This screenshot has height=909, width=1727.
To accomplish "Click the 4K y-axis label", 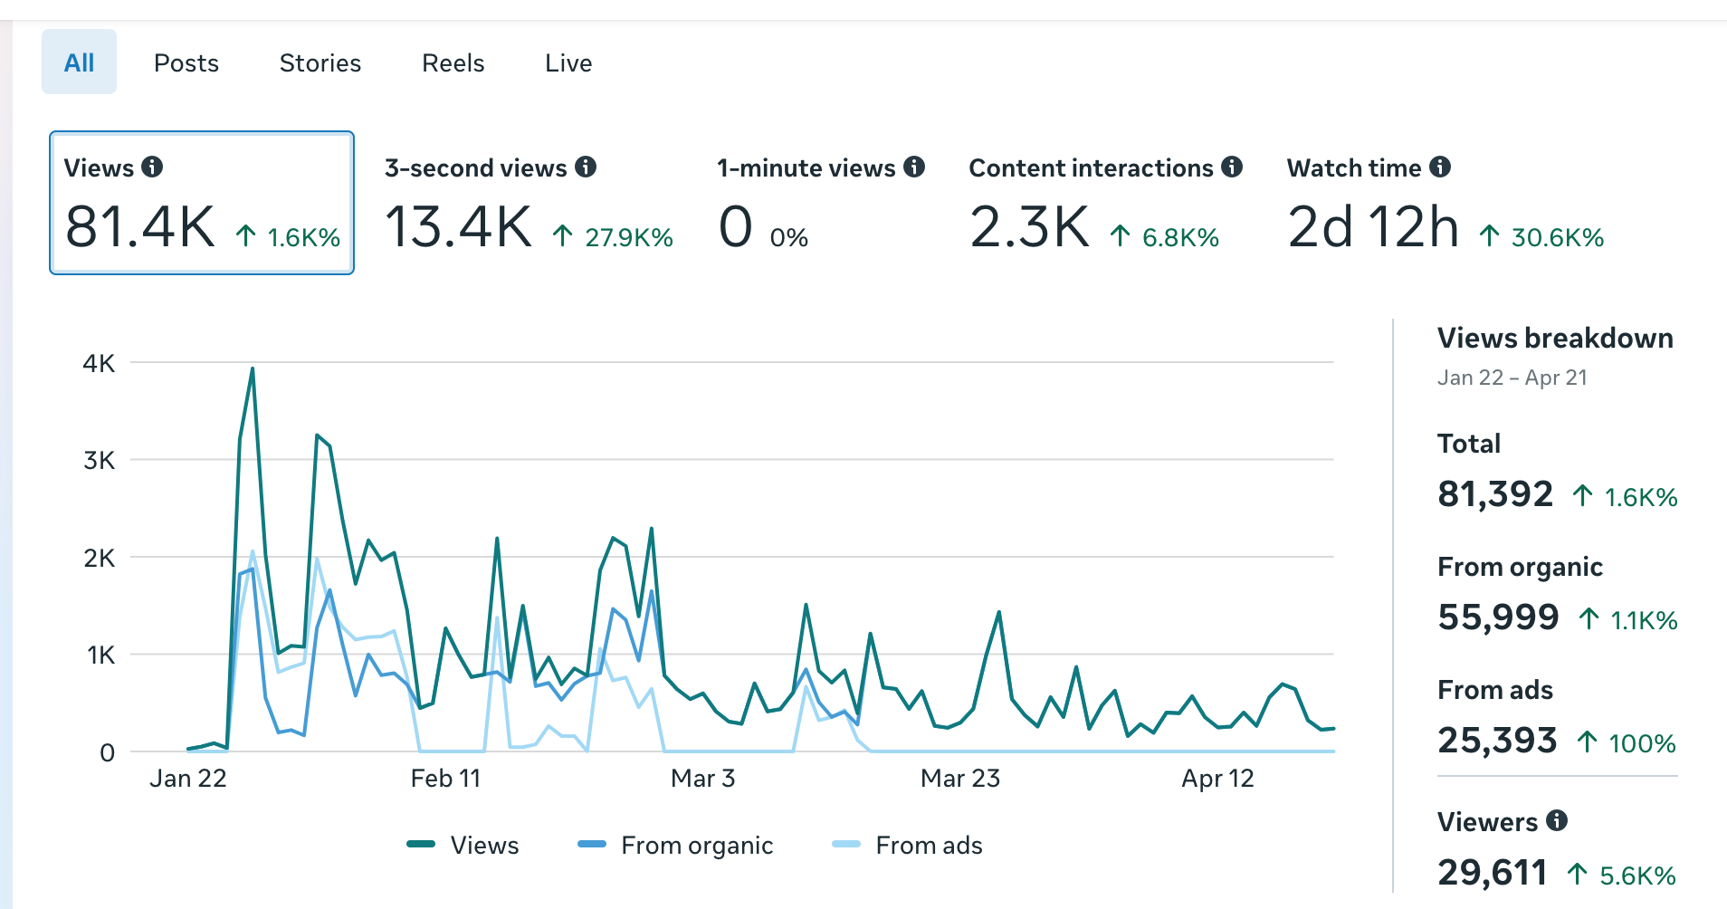I will click(x=99, y=363).
